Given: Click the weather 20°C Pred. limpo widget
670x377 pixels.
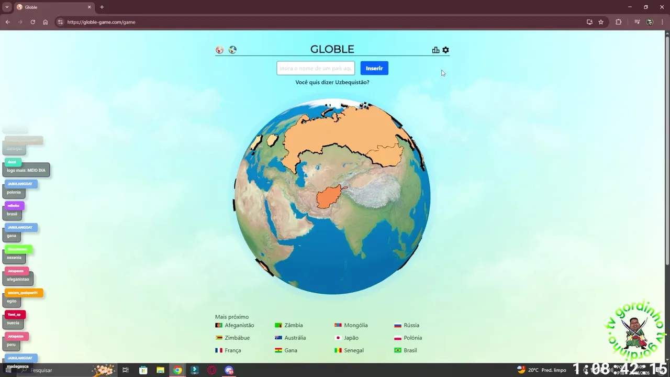Looking at the screenshot, I should click(542, 370).
